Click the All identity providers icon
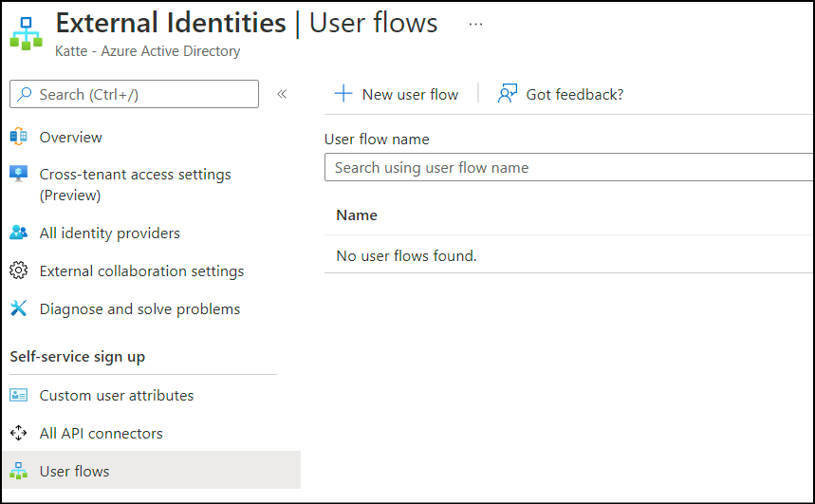The image size is (815, 504). coord(19,233)
